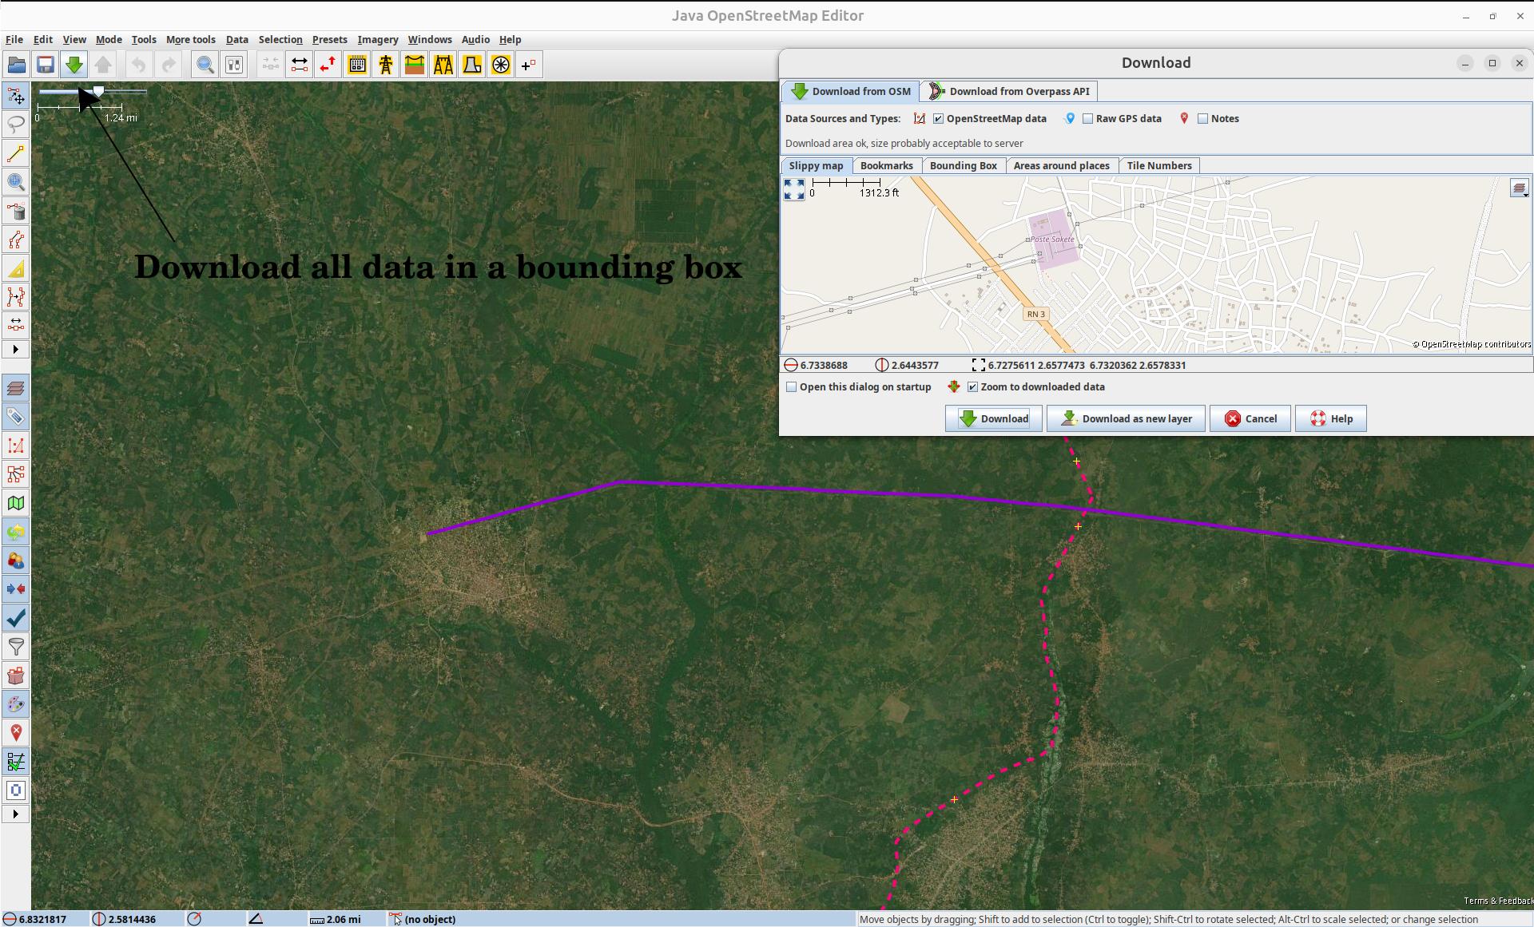1534x927 pixels.
Task: Toggle the tags/properties panel icon
Action: (x=16, y=417)
